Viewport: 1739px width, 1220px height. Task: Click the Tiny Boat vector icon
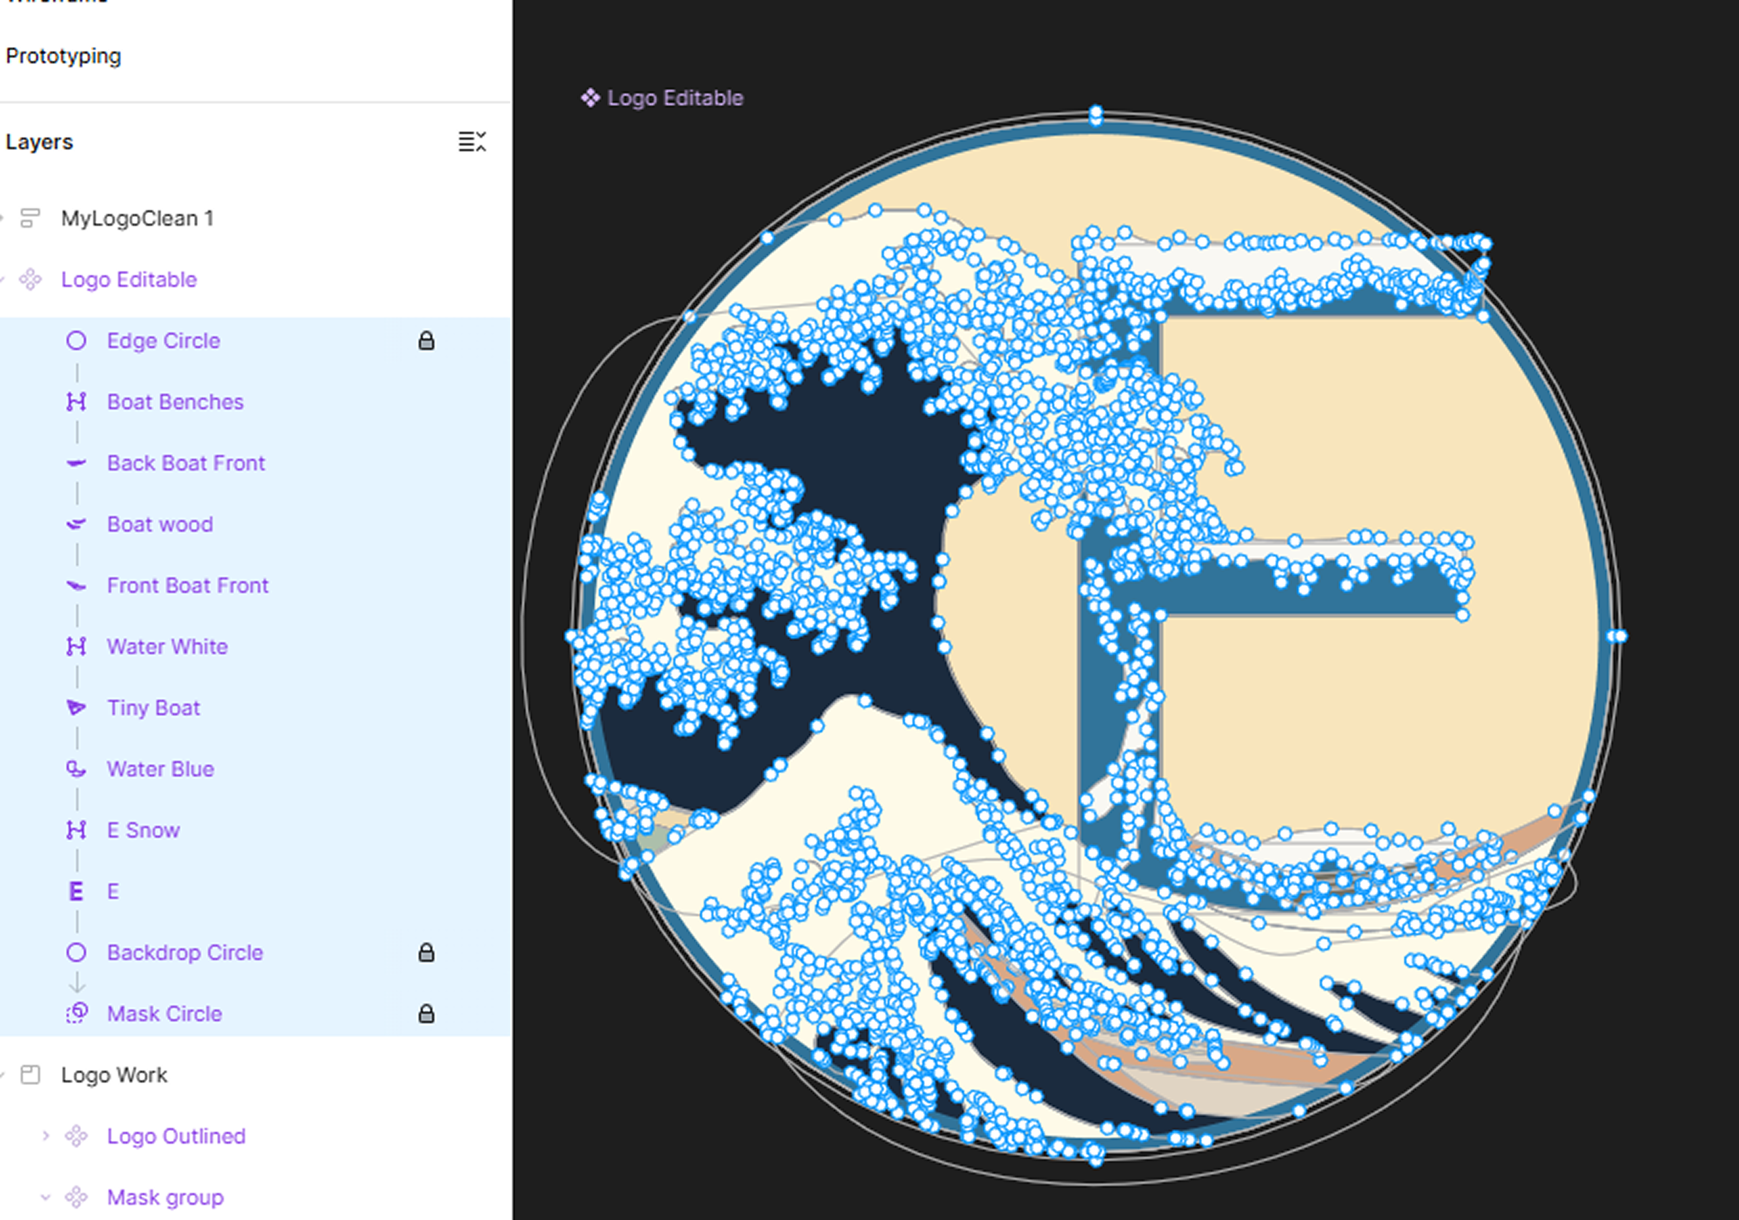click(x=76, y=708)
